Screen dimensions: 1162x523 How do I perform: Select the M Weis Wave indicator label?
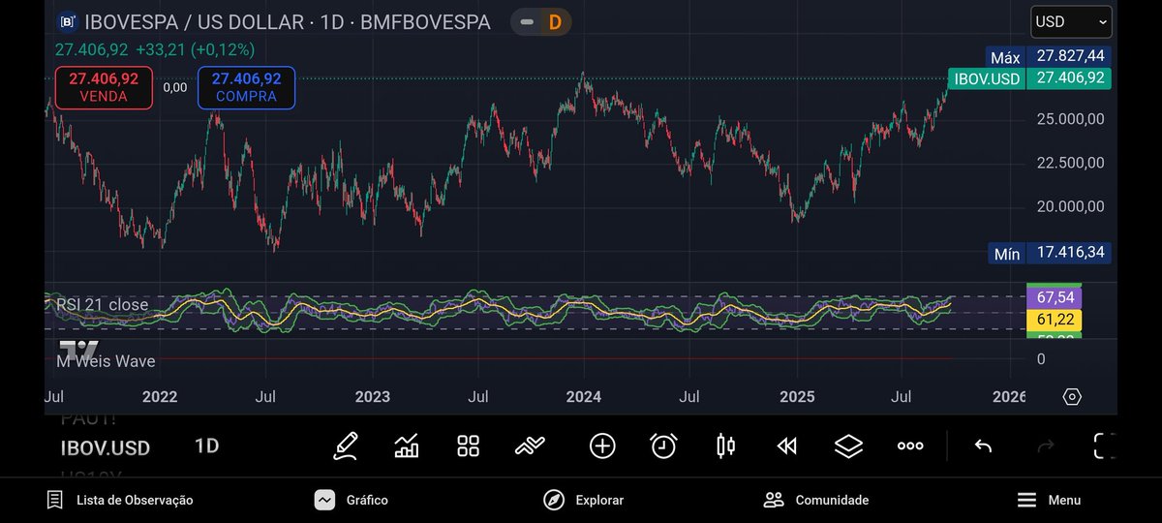[x=106, y=361]
